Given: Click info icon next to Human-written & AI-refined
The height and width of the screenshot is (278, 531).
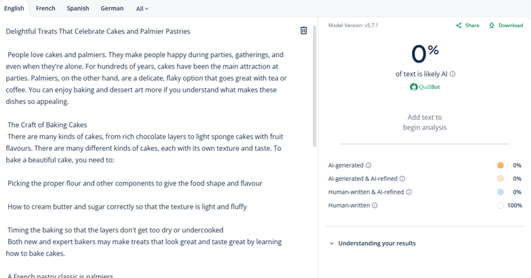Looking at the screenshot, I should tap(409, 192).
